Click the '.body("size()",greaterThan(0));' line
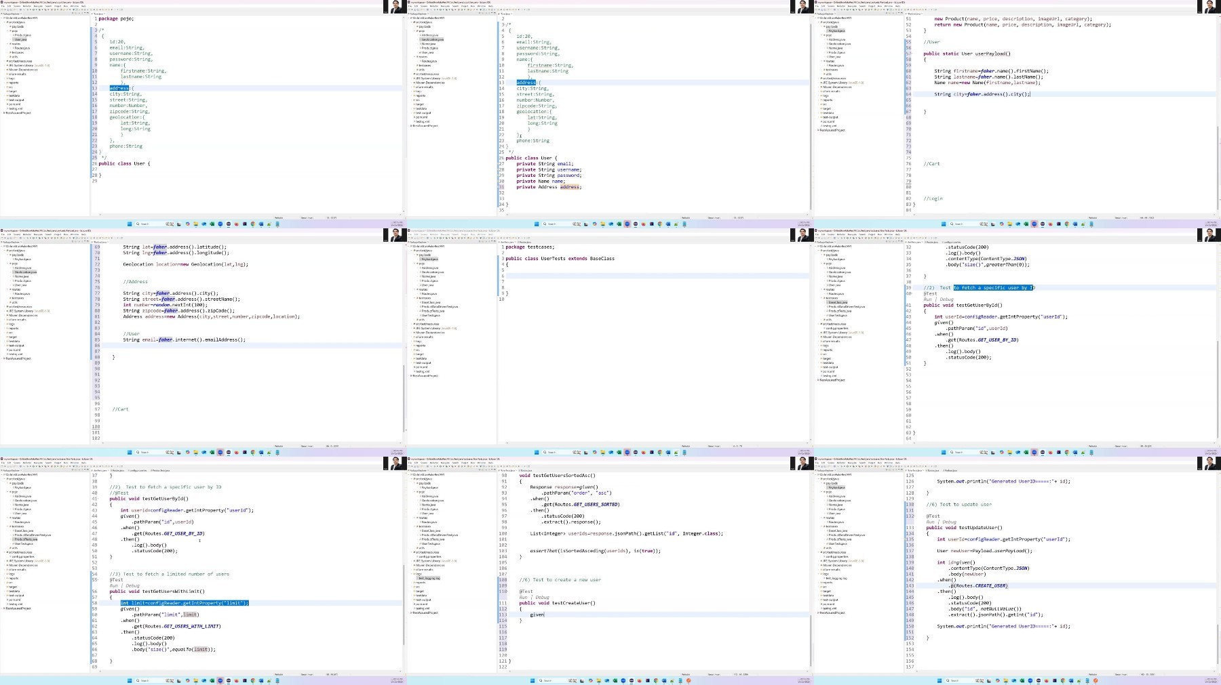Image resolution: width=1221 pixels, height=685 pixels. [988, 264]
